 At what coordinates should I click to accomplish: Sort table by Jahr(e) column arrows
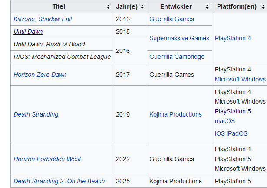(142, 7)
